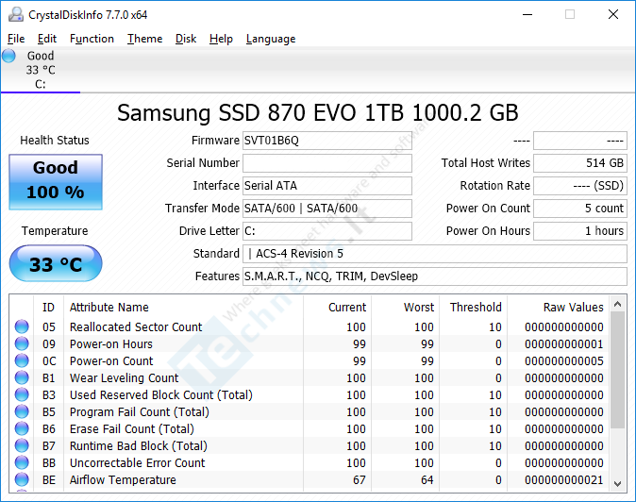636x502 pixels.
Task: Click the Features field with S.M.A.R.T., NCQ
Action: (435, 276)
